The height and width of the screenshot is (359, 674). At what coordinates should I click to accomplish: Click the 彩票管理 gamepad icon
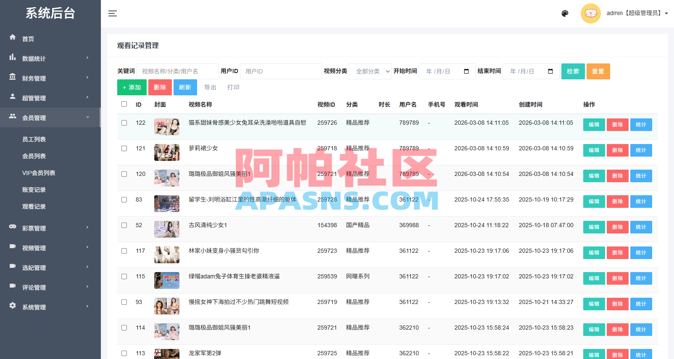click(13, 227)
